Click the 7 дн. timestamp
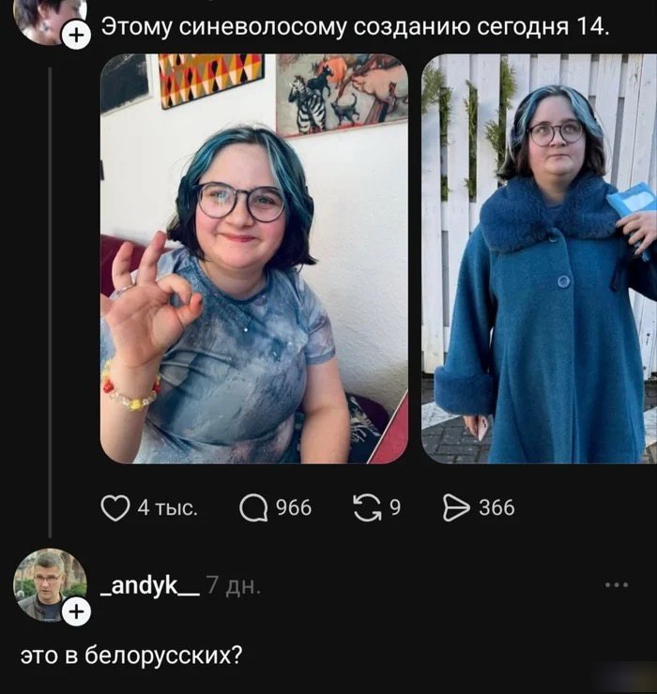This screenshot has width=657, height=694. tap(234, 585)
